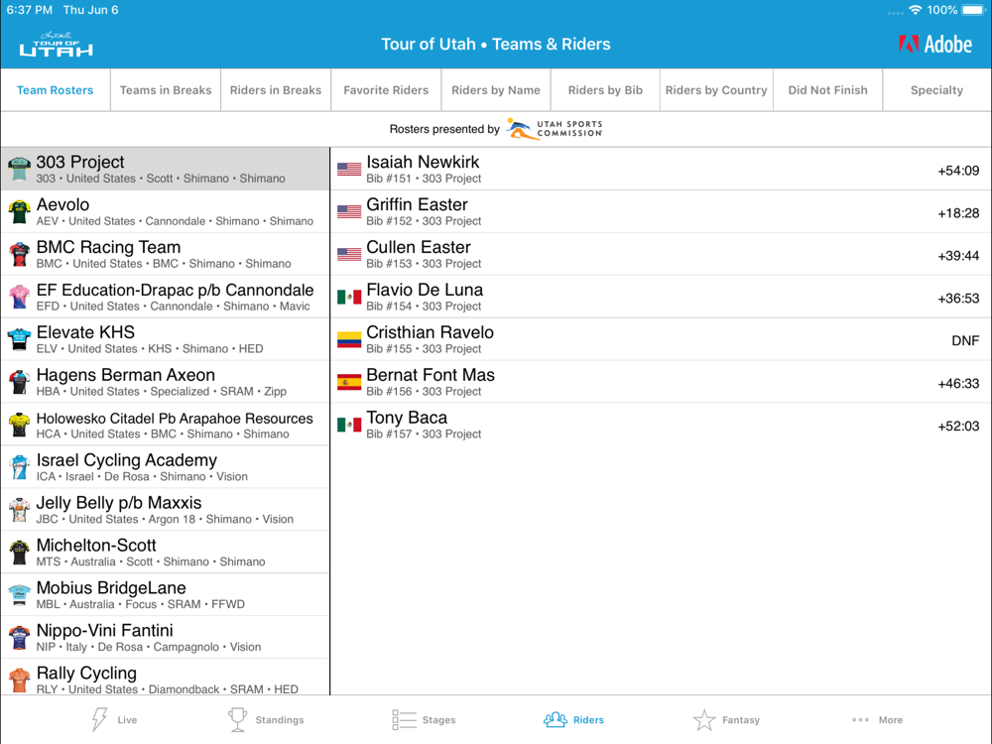Select the Riders bottom tab
This screenshot has height=744, width=992.
[573, 719]
